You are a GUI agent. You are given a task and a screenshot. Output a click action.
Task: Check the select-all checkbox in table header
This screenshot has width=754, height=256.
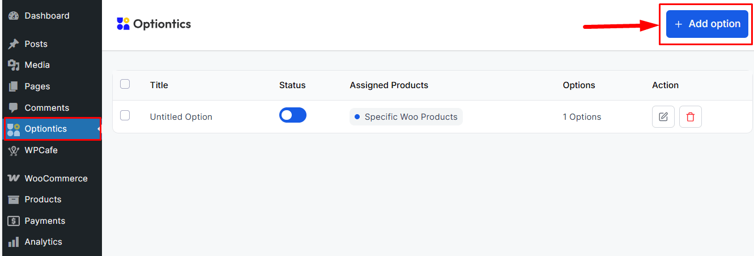125,84
